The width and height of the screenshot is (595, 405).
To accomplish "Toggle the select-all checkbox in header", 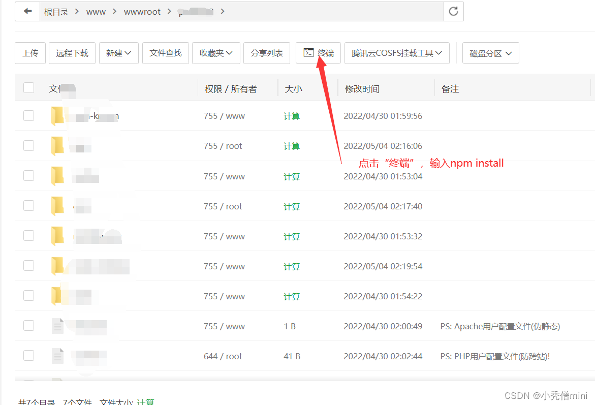I will (29, 88).
